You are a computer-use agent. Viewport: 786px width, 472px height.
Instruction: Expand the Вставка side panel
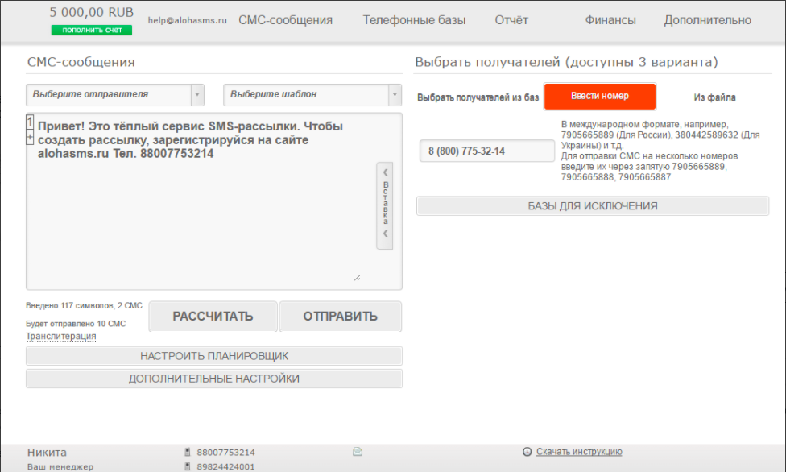point(385,202)
